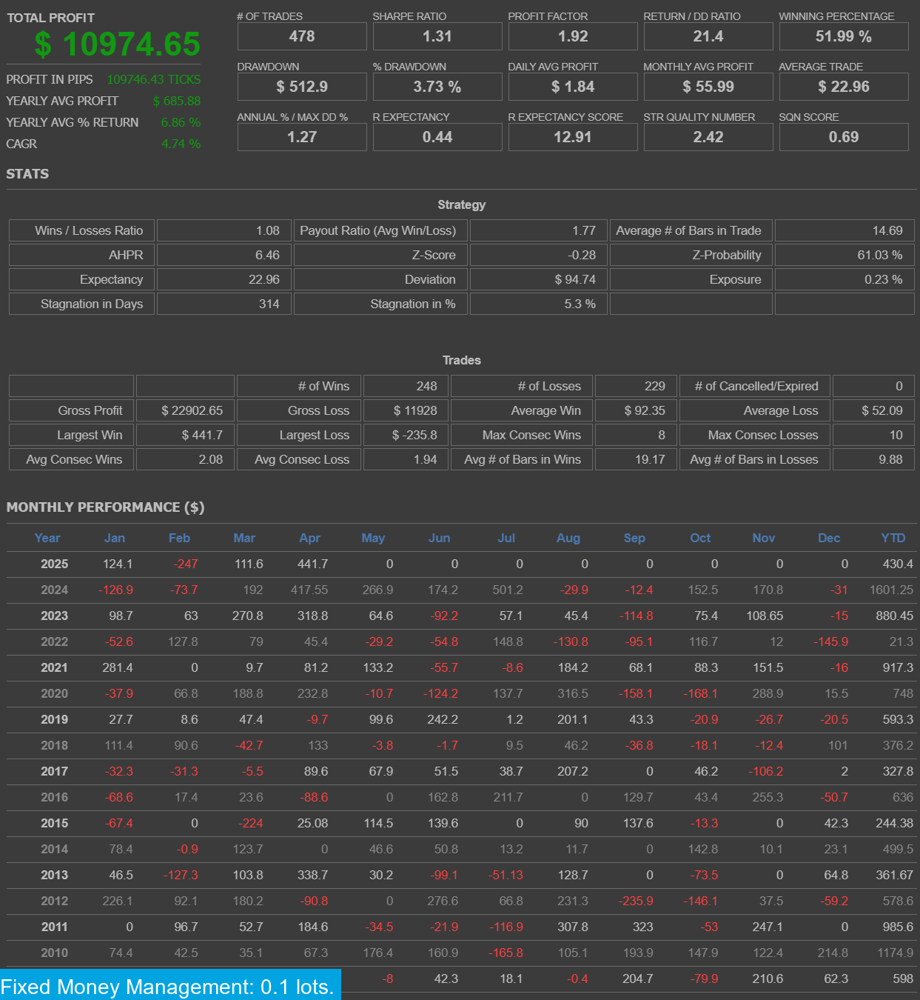
Task: Select the CAGR value 4.74 %
Action: tap(181, 144)
